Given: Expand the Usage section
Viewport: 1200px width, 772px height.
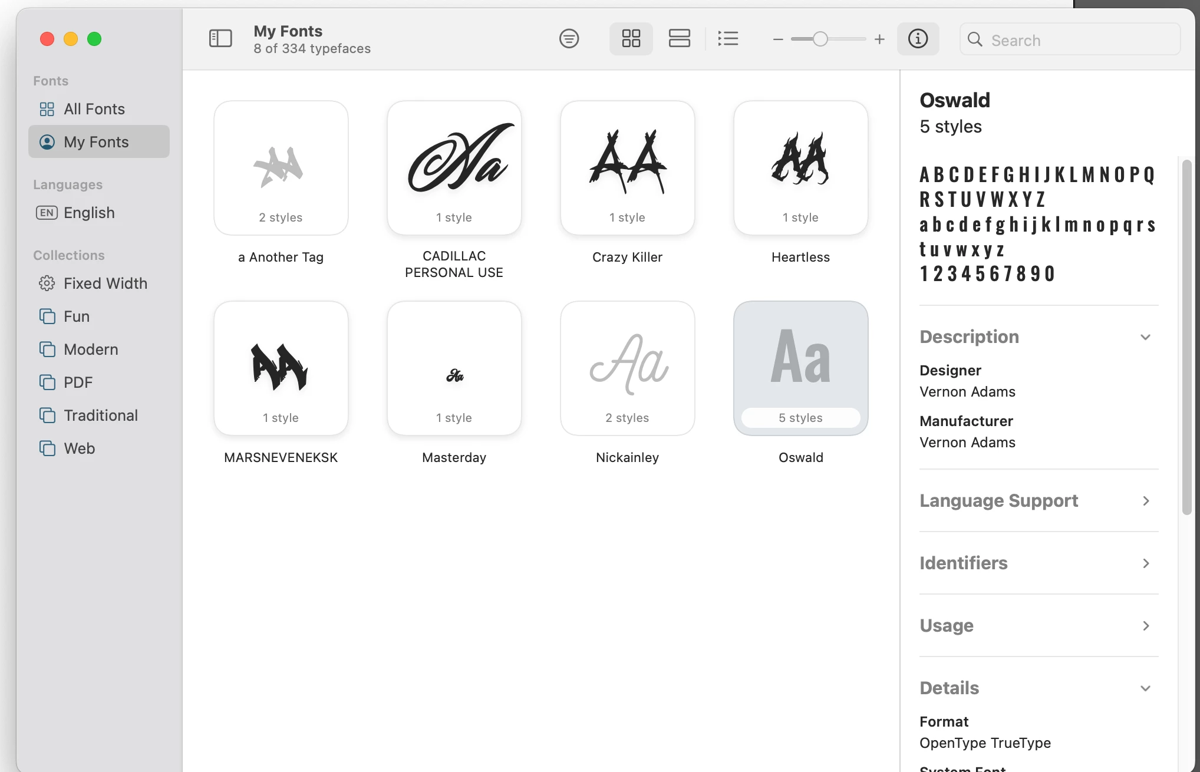Looking at the screenshot, I should 1145,626.
